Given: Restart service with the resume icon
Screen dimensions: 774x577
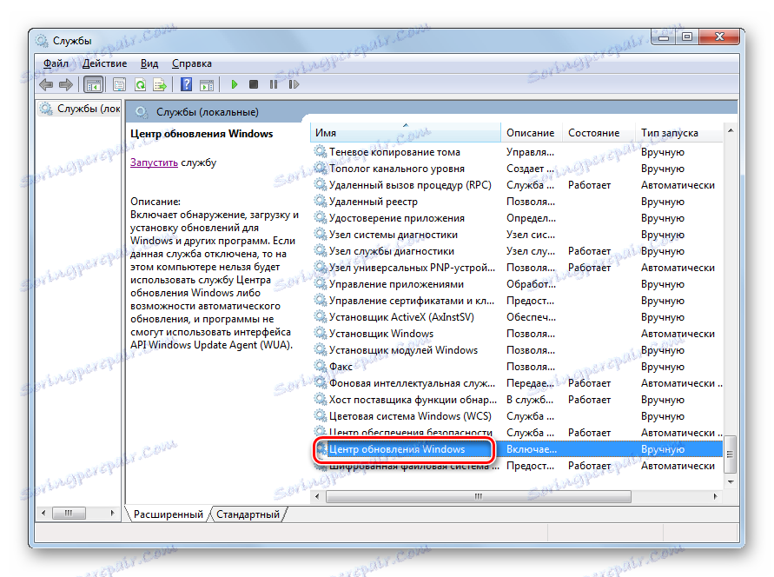Looking at the screenshot, I should [294, 84].
